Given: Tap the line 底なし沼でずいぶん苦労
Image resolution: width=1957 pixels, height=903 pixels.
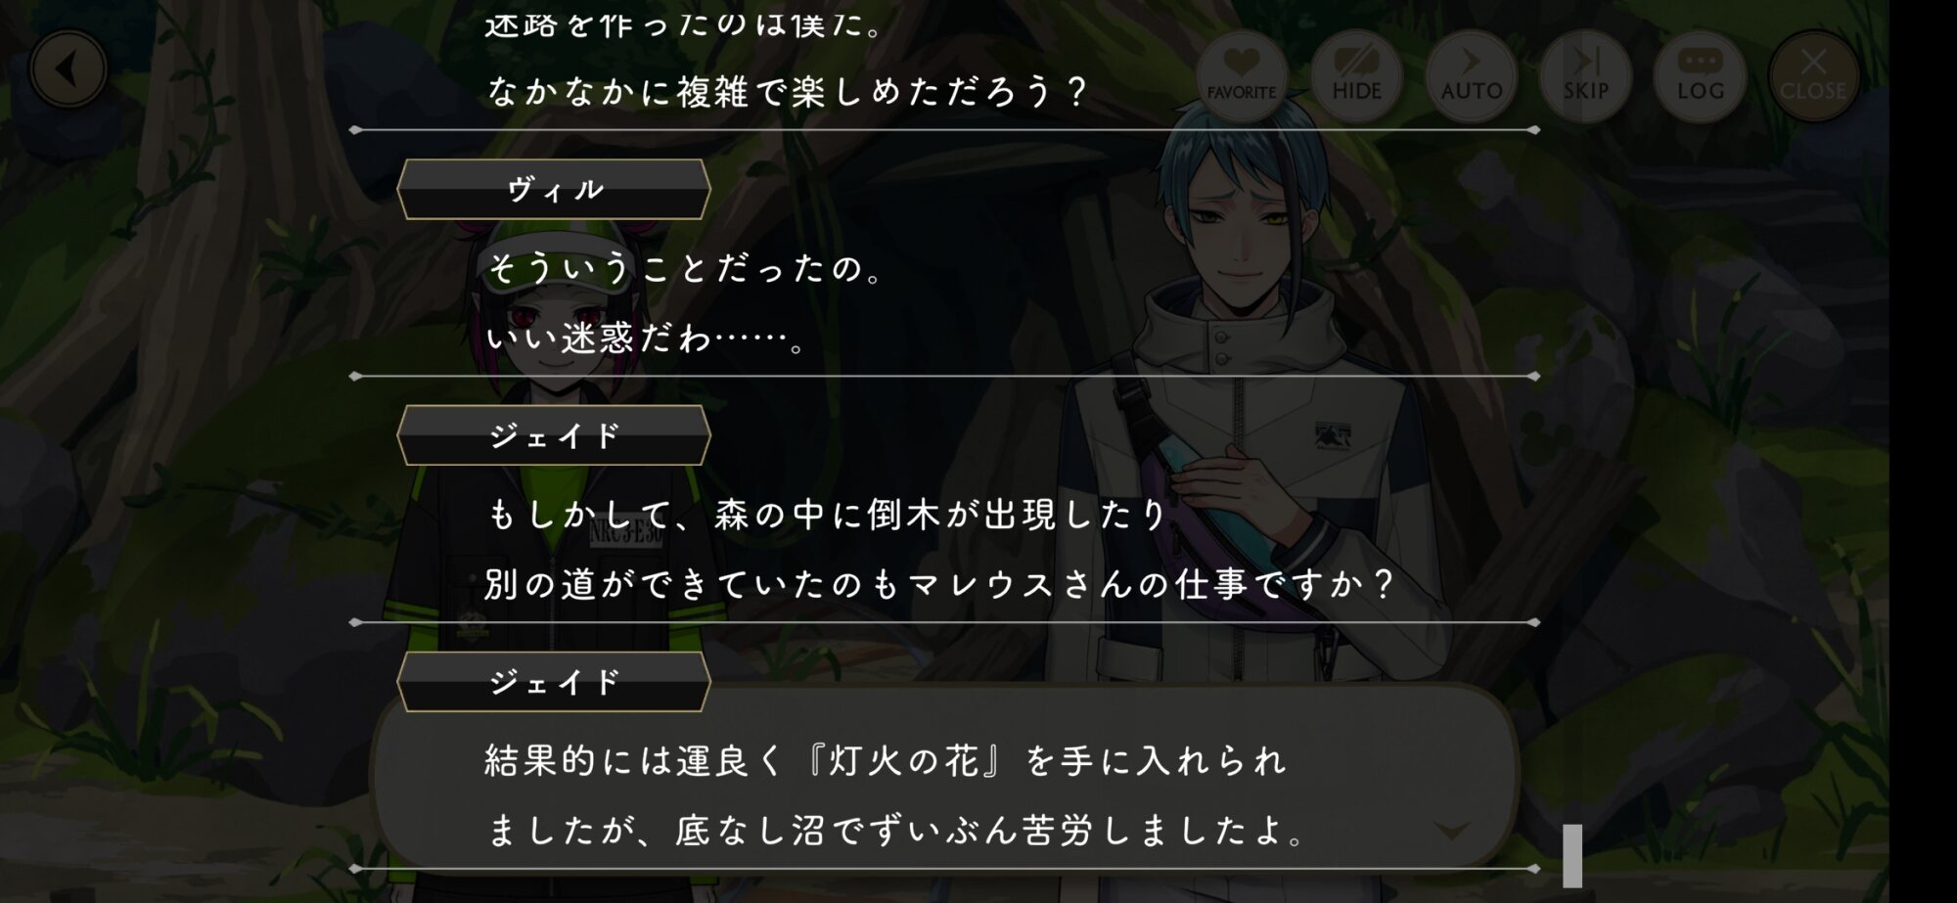Looking at the screenshot, I should (x=895, y=832).
